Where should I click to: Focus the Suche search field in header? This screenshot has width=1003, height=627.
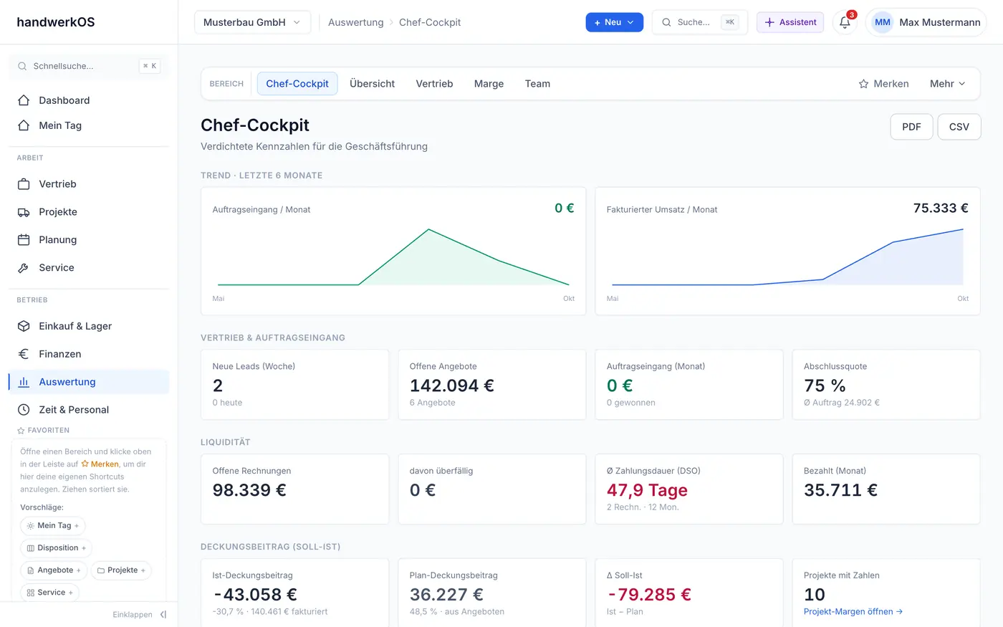tap(699, 22)
